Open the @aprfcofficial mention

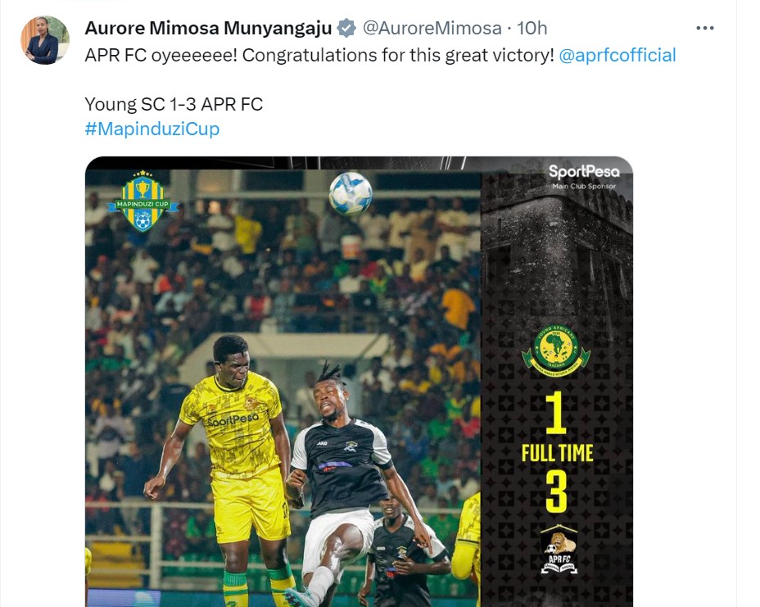tap(617, 55)
